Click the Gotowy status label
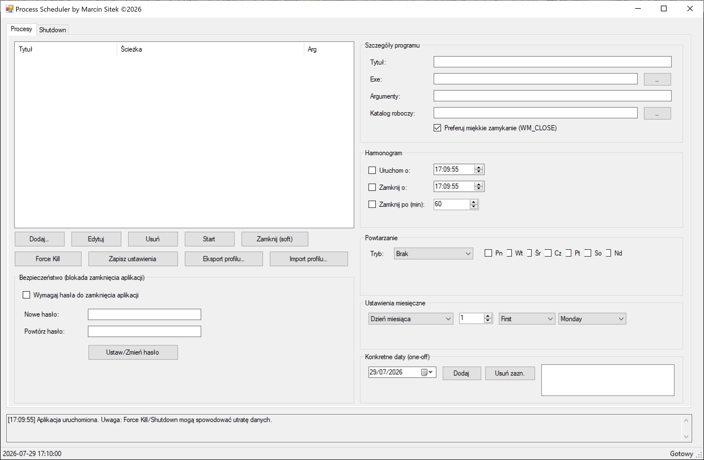 coord(682,454)
